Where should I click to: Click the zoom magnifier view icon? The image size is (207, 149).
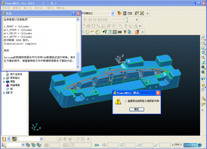click(x=203, y=57)
